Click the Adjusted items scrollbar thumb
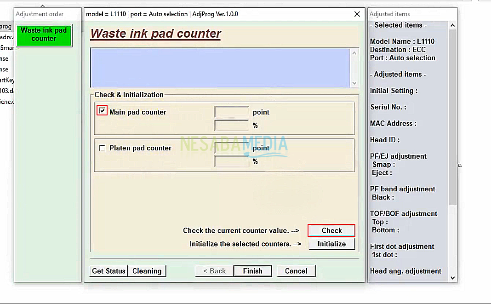This screenshot has height=304, width=491. point(452,115)
